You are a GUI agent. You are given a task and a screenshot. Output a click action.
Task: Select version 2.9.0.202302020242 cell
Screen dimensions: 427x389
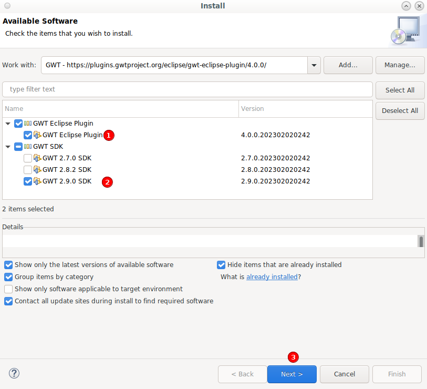[x=275, y=181]
